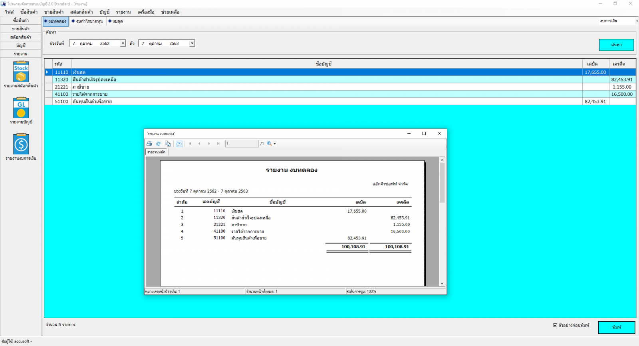Open the บัญชี menu in menu bar

105,12
